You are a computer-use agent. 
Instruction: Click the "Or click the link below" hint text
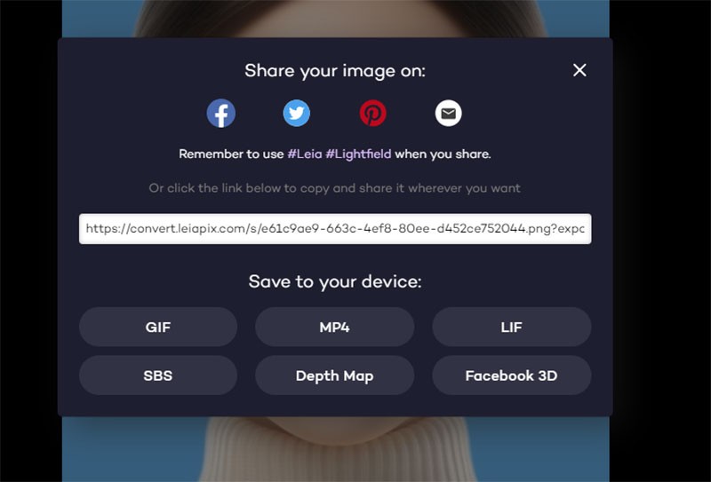click(x=335, y=188)
